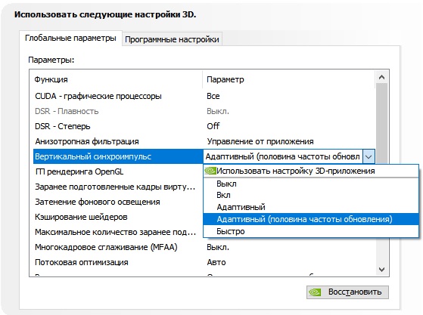
Task: Select ГП рендеринга OpenGL row
Action: pyautogui.click(x=118, y=171)
